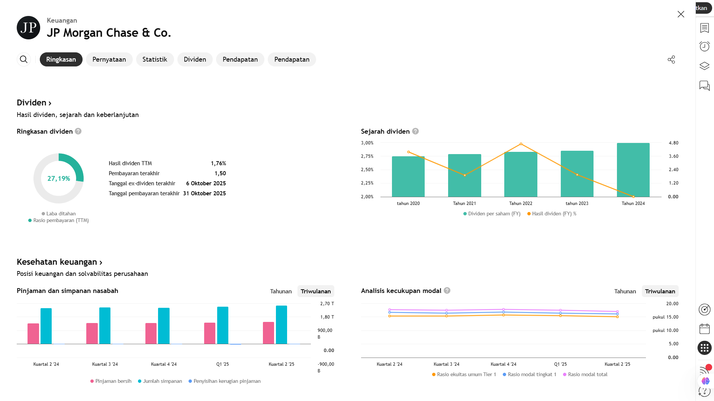Open the layers stack icon
Image resolution: width=714 pixels, height=401 pixels.
coord(704,66)
